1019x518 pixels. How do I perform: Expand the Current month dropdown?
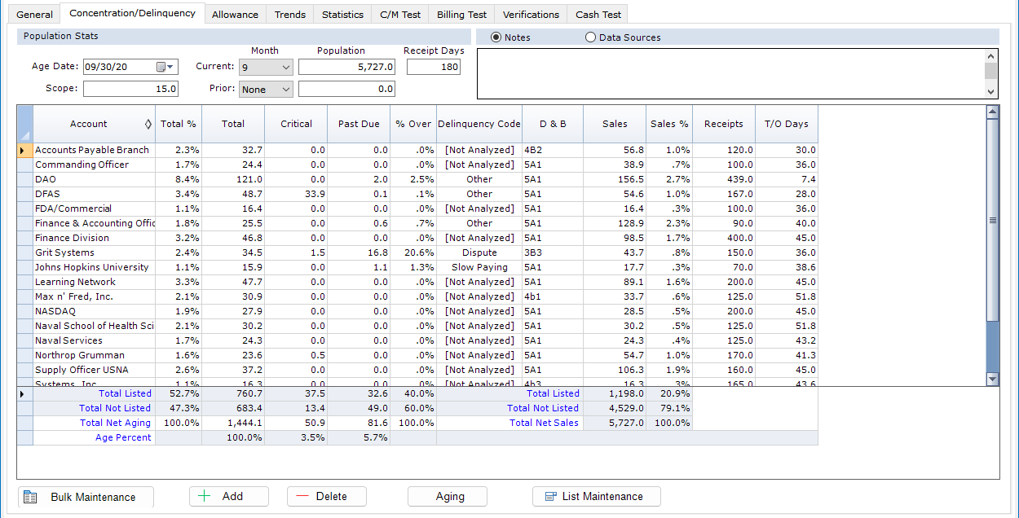coord(285,68)
